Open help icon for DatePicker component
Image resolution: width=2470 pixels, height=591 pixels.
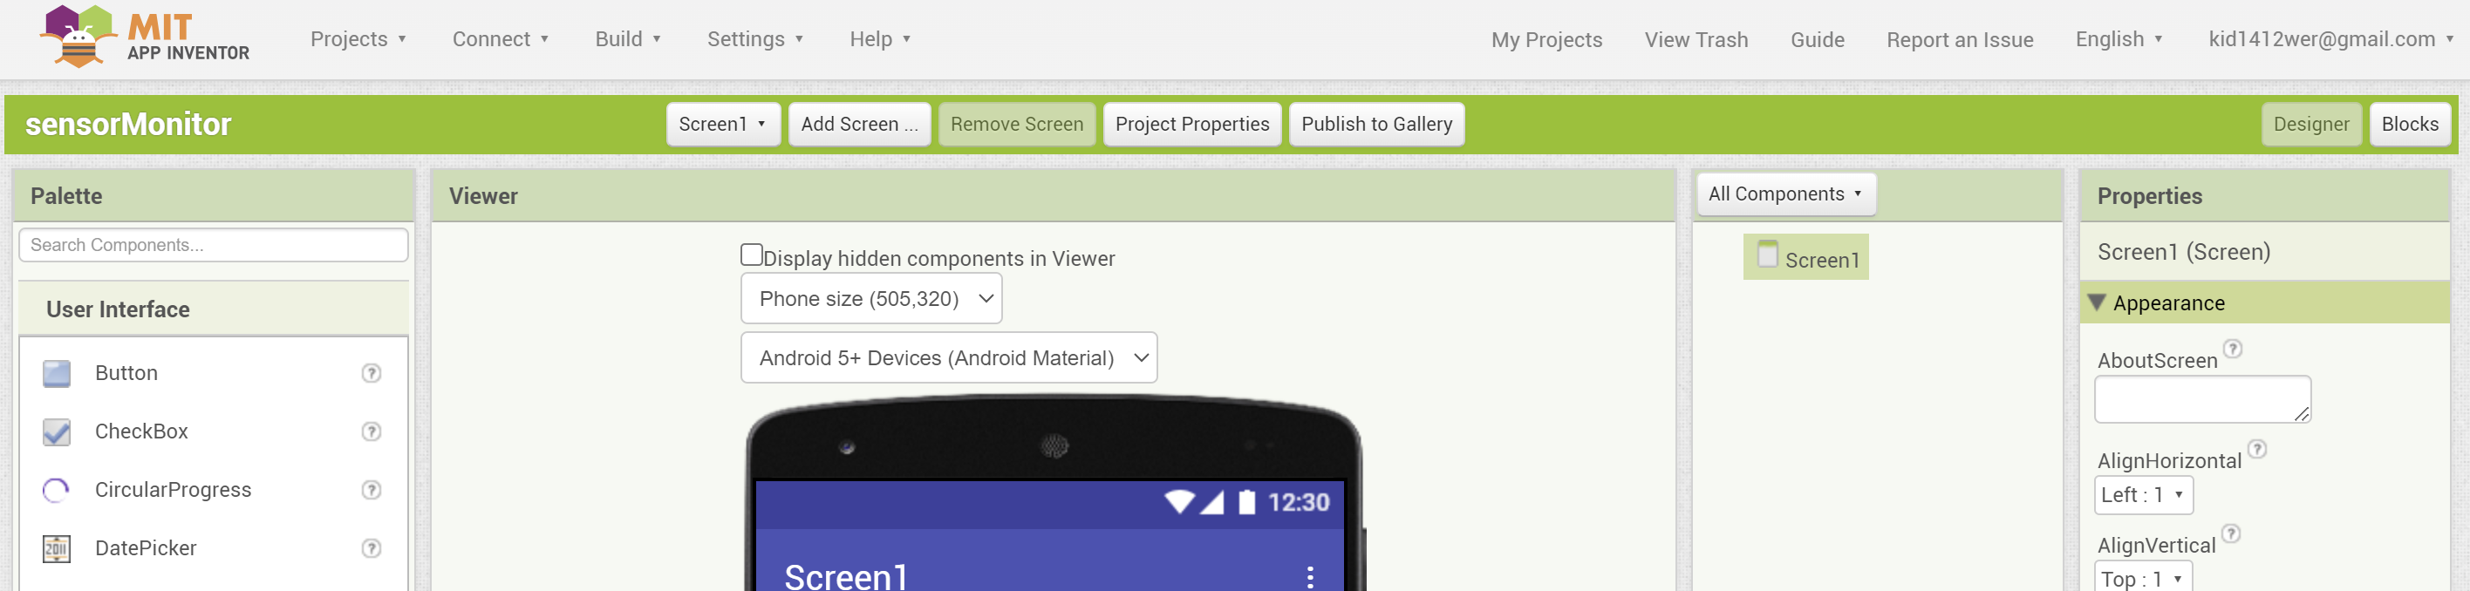coord(371,549)
